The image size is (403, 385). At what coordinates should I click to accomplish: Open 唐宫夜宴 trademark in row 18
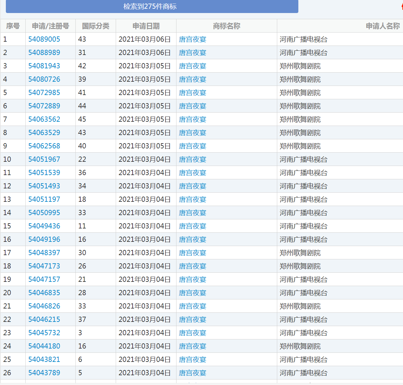click(193, 266)
